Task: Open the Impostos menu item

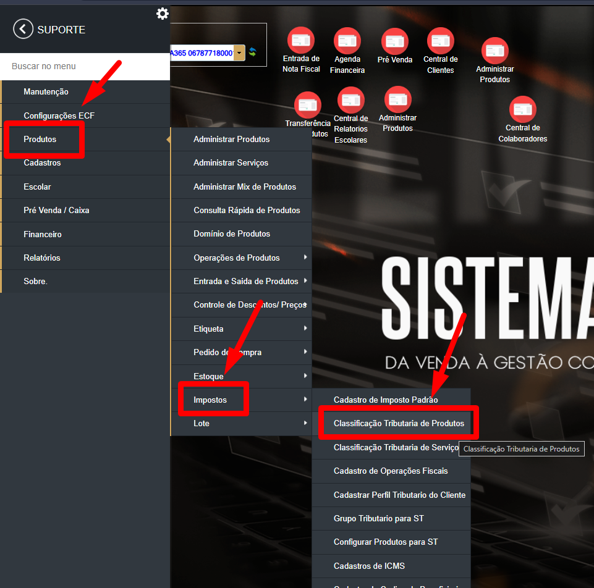Action: [210, 400]
